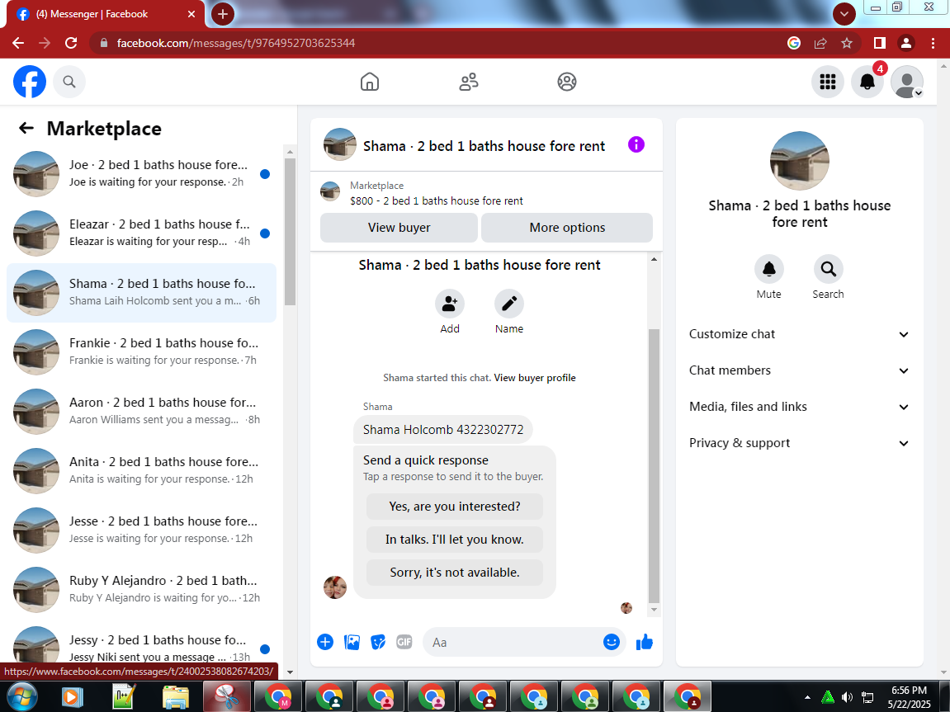
Task: Click the Facebook logo icon
Action: (30, 82)
